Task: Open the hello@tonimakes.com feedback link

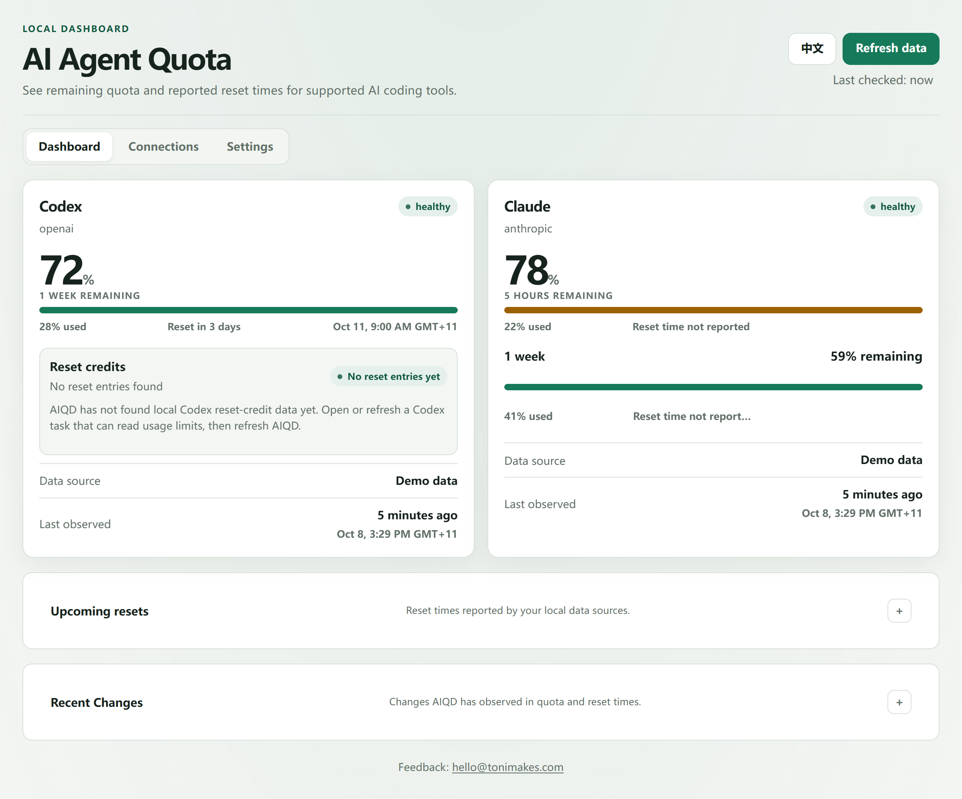Action: [x=507, y=767]
